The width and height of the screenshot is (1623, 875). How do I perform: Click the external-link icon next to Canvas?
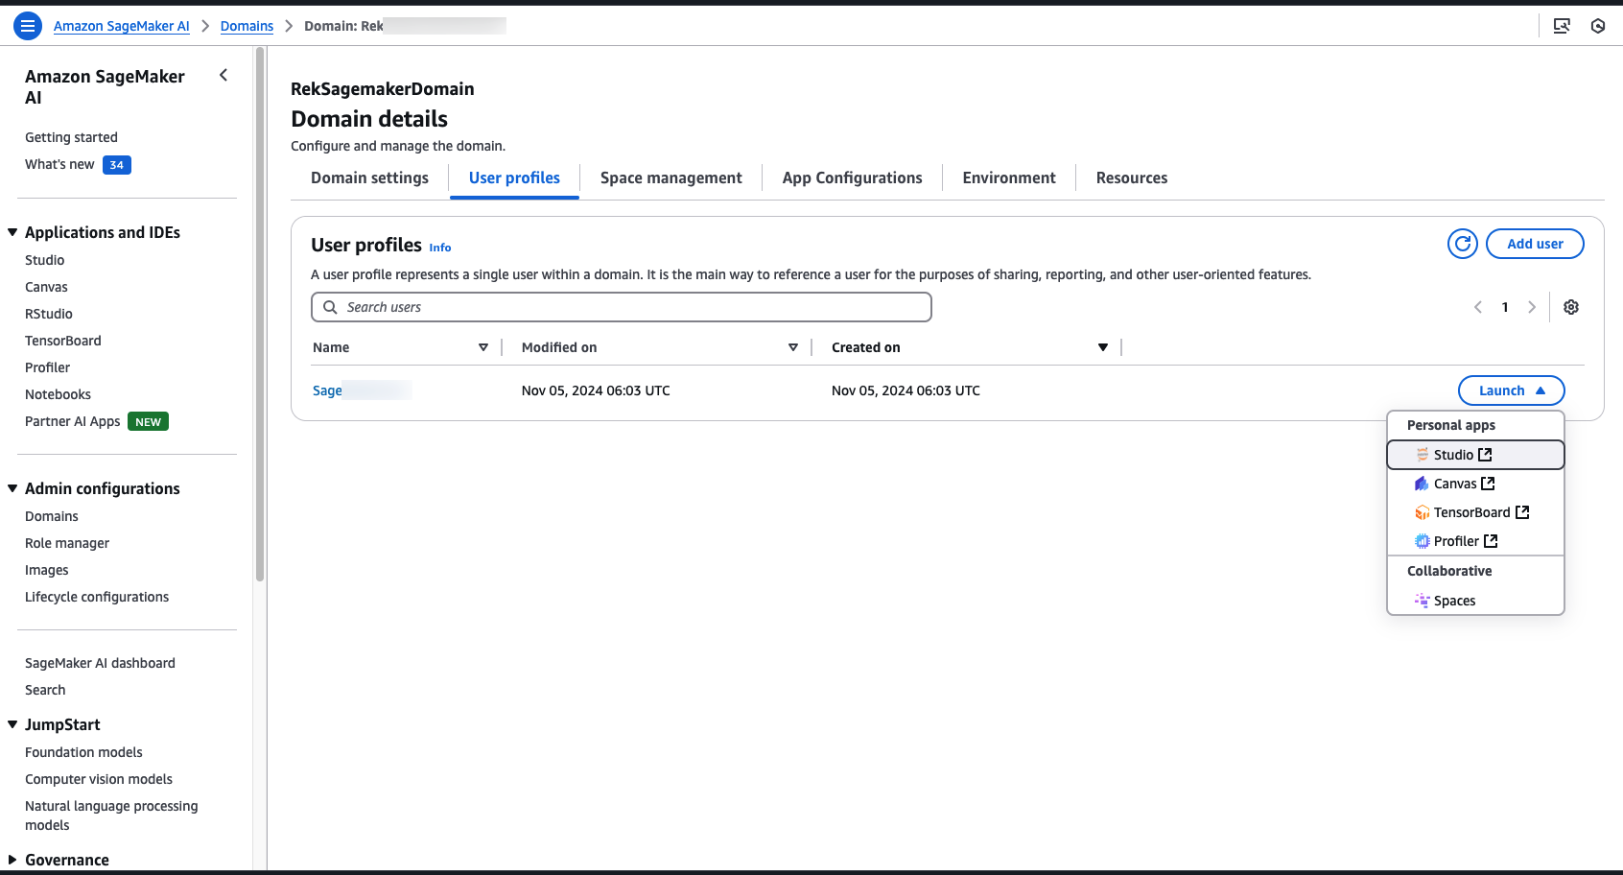pos(1488,484)
